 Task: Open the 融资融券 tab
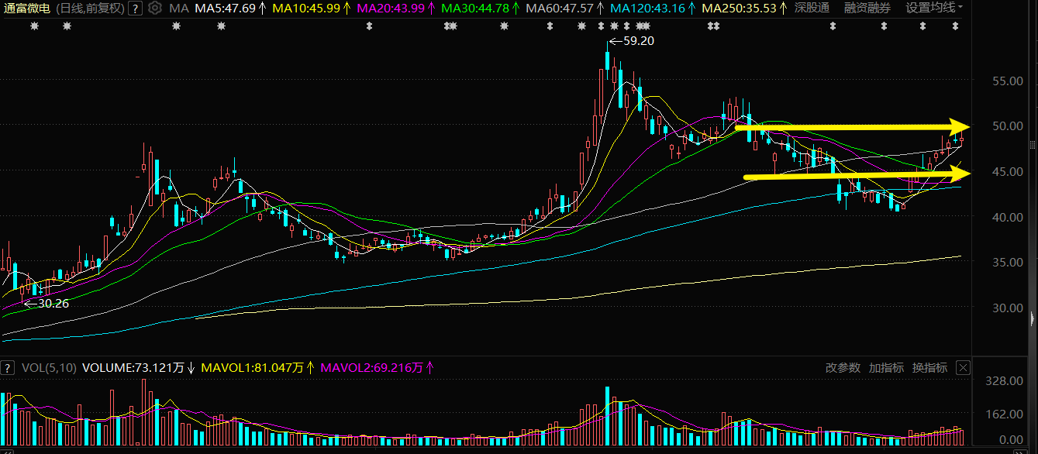(867, 9)
